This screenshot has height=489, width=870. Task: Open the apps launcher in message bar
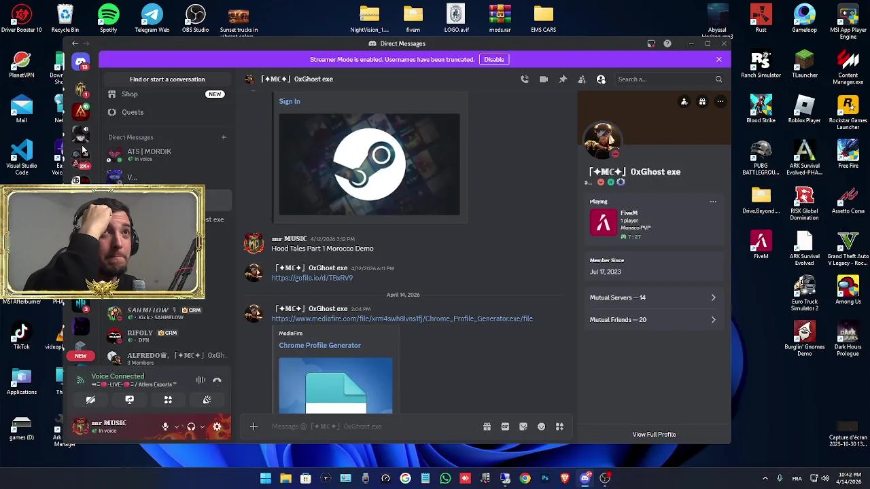559,427
